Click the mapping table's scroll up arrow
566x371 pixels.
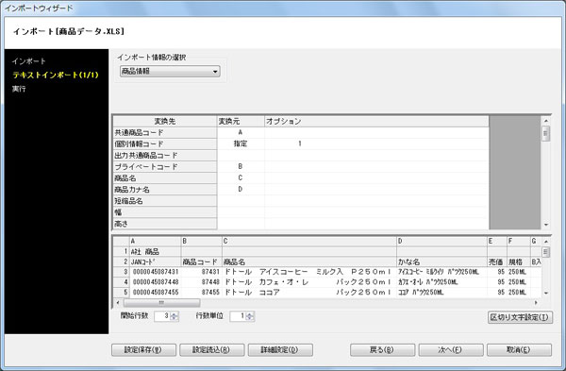click(x=546, y=121)
